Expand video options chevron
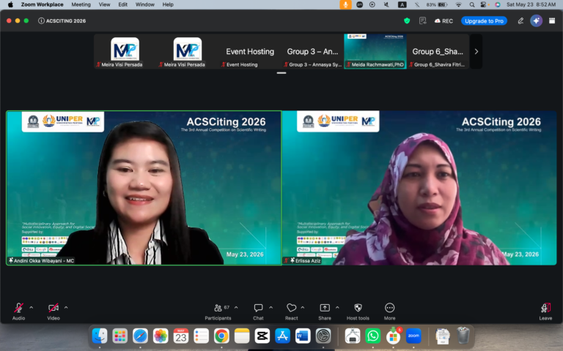The image size is (563, 351). (x=66, y=307)
